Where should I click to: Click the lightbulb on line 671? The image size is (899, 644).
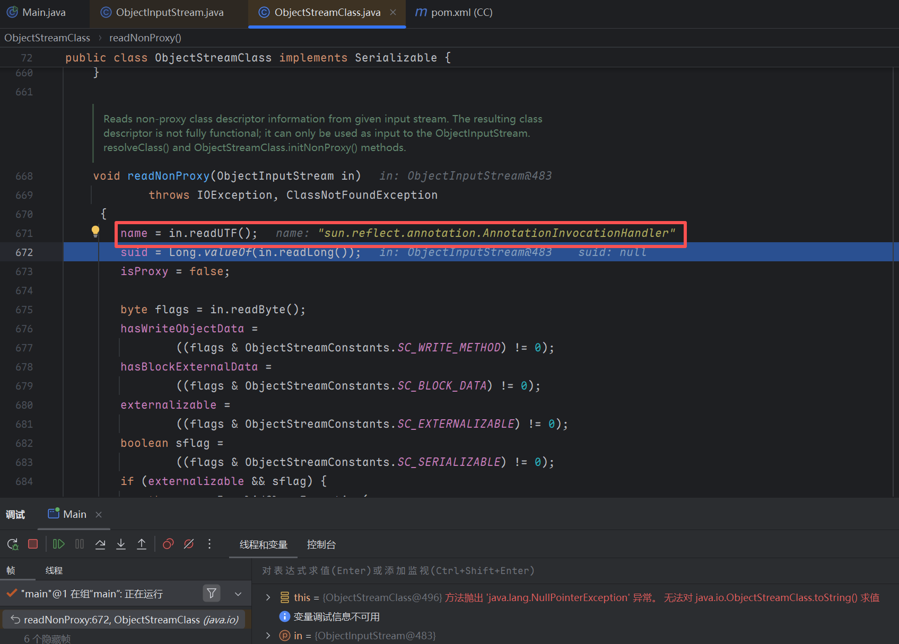pos(95,231)
